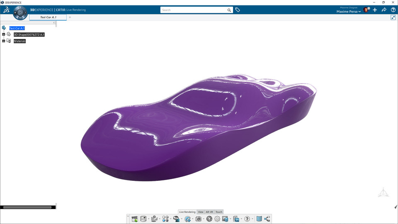Click the robot axis icon in viewport corner

tap(383, 192)
